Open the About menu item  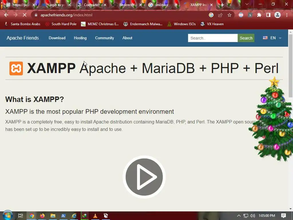click(127, 38)
